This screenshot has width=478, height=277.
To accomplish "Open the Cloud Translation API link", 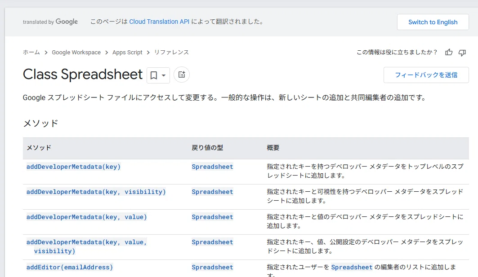I will (x=159, y=22).
